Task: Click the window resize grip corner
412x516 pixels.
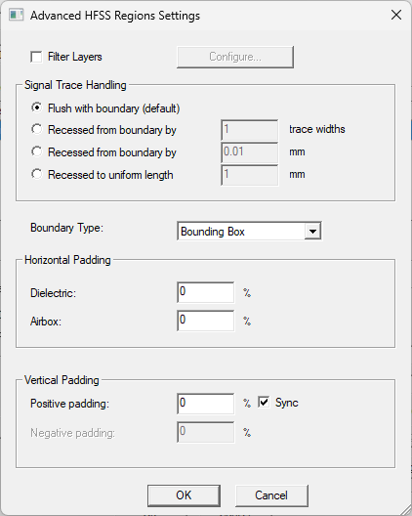Action: [x=405, y=509]
